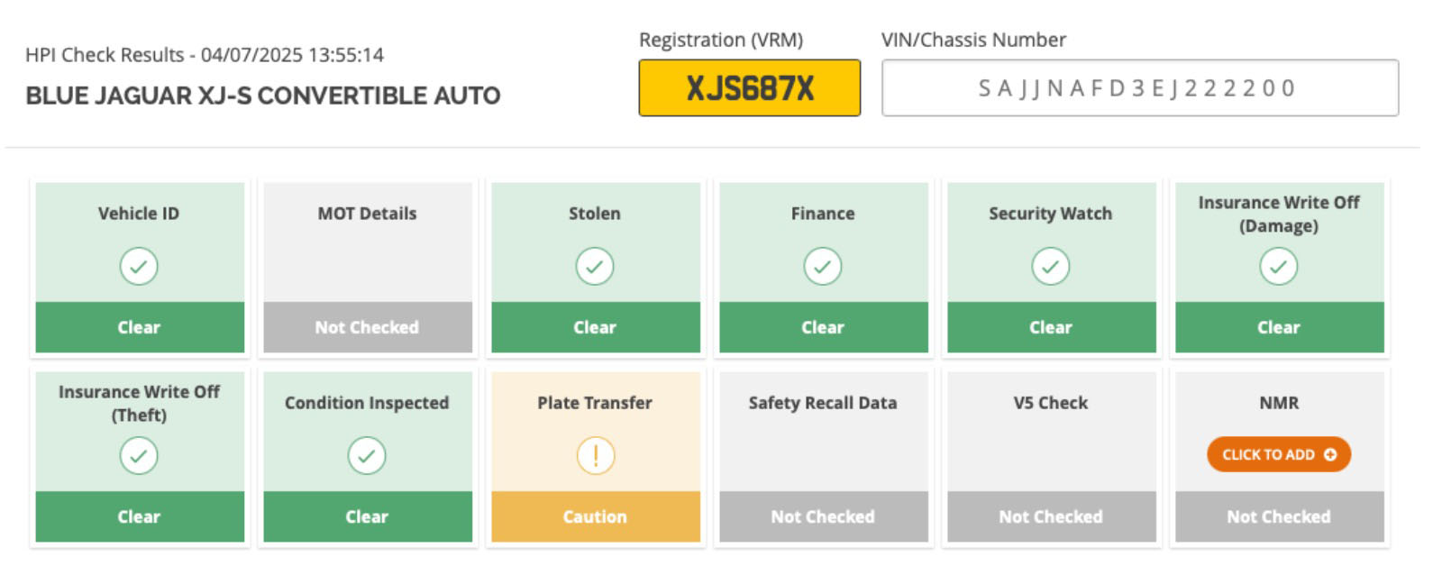
Task: Click the "Condition Inspected" card title
Action: click(367, 403)
